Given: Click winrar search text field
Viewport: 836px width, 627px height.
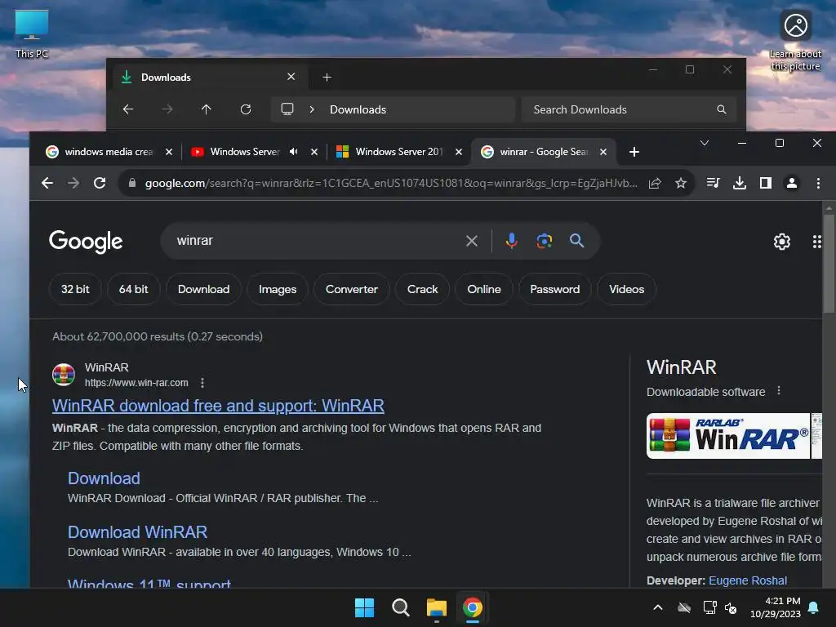Looking at the screenshot, I should click(314, 241).
